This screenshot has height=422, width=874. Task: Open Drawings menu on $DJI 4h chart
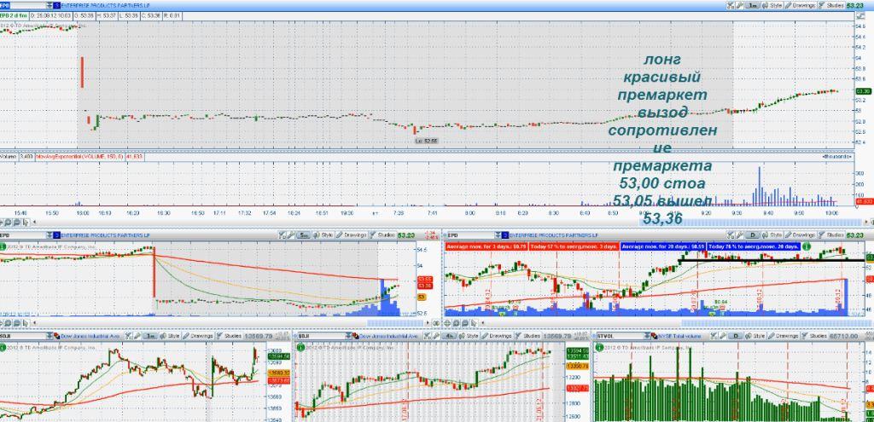point(496,336)
